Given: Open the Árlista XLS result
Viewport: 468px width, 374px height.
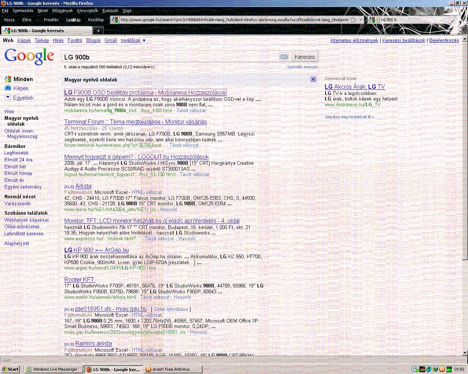Looking at the screenshot, I should click(x=83, y=186).
